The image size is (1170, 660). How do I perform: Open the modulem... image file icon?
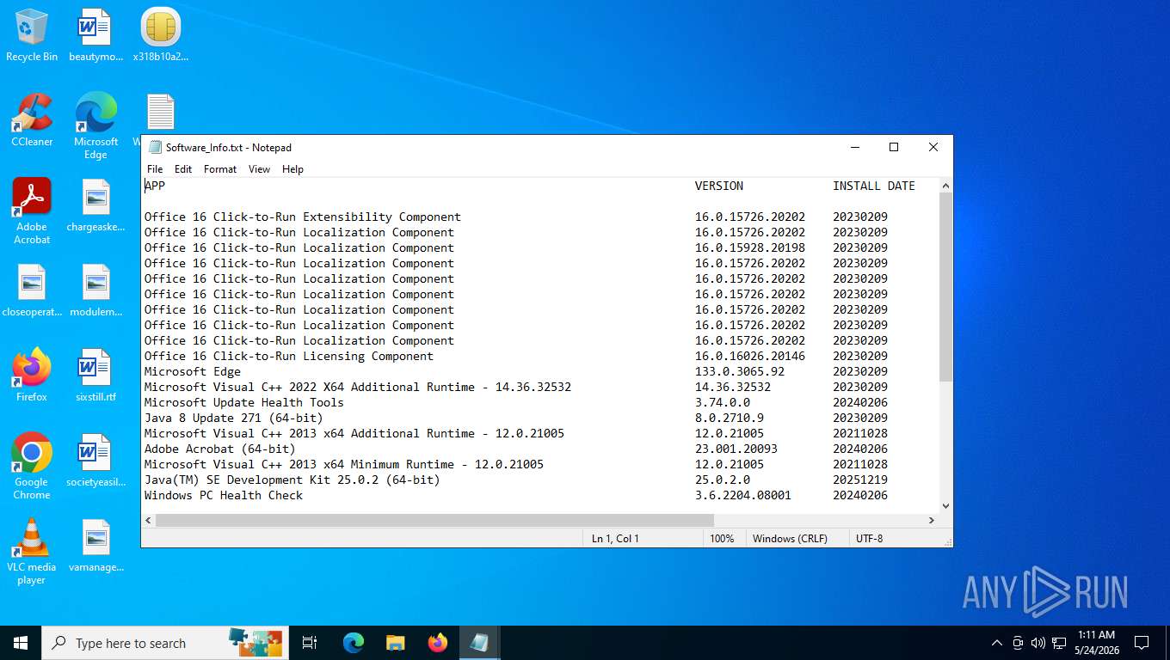[95, 290]
